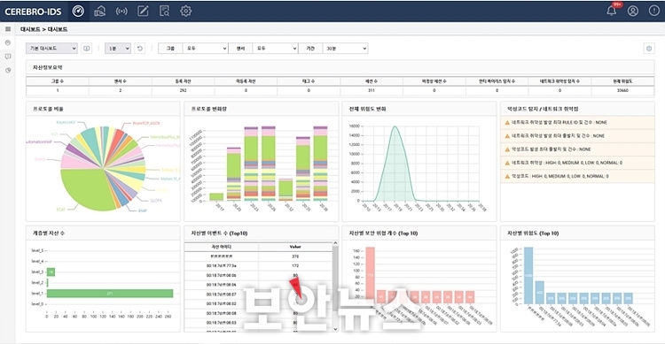Click the events table scroll-up arrow
Image resolution: width=665 pixels, height=344 pixels.
[335, 243]
